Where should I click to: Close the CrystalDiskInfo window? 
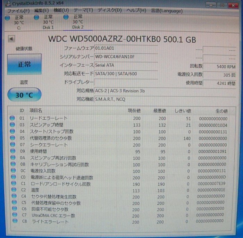click(x=233, y=6)
